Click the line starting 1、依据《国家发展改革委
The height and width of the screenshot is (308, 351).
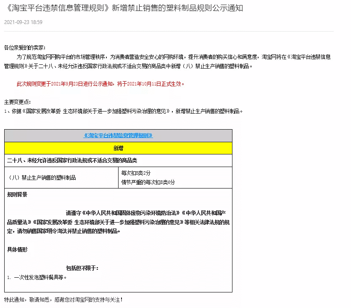coord(124,112)
